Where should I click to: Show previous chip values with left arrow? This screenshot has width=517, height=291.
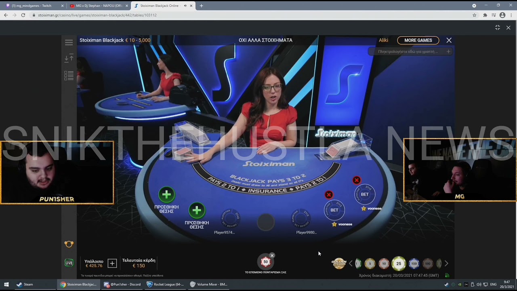click(x=351, y=264)
